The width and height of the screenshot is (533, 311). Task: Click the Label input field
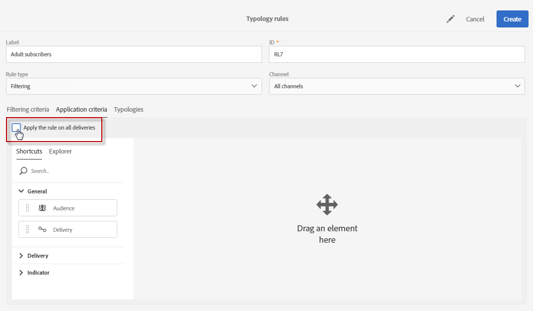134,54
